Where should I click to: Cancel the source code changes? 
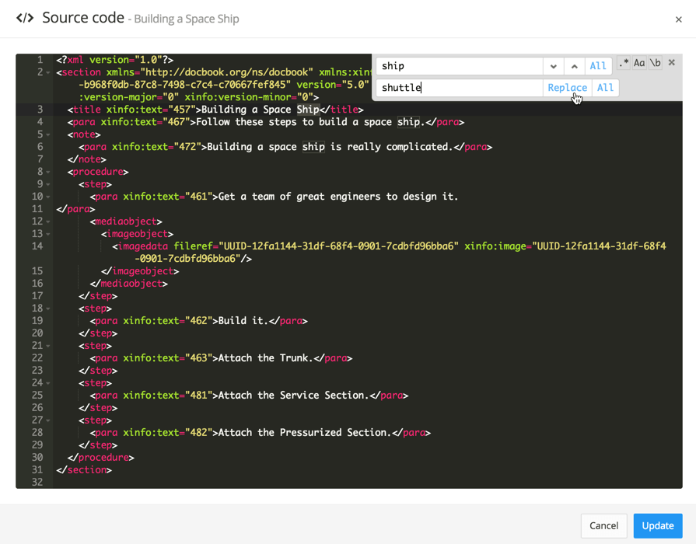(603, 525)
